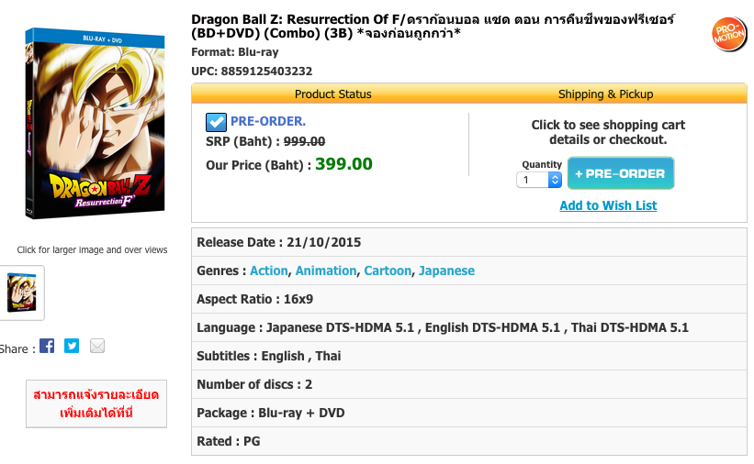Open the Animation genre link
The height and width of the screenshot is (464, 754).
(326, 271)
